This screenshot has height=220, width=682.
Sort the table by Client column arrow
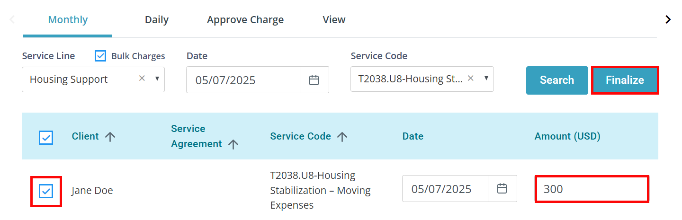click(110, 137)
